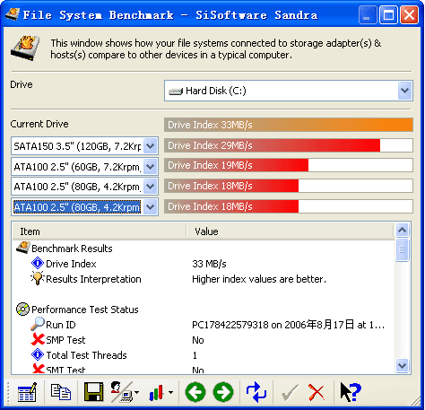Maximize the Sandra window

[388, 14]
